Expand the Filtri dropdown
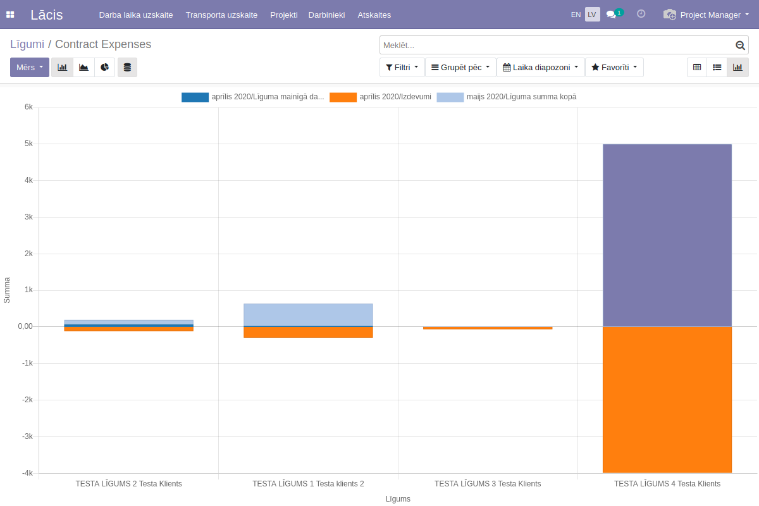This screenshot has width=759, height=506. (x=402, y=67)
